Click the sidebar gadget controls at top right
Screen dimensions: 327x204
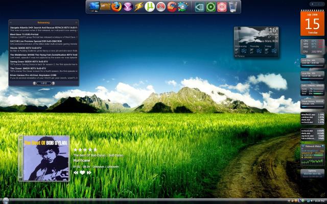(x=317, y=4)
